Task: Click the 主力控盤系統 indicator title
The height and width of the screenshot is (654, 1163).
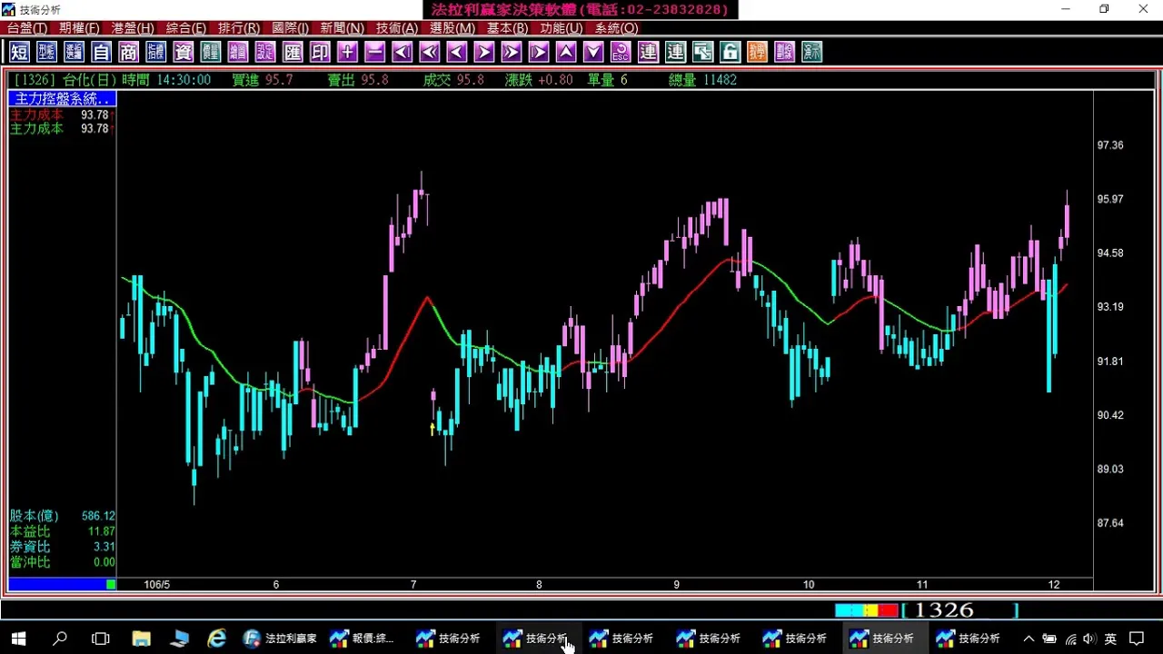Action: (63, 99)
